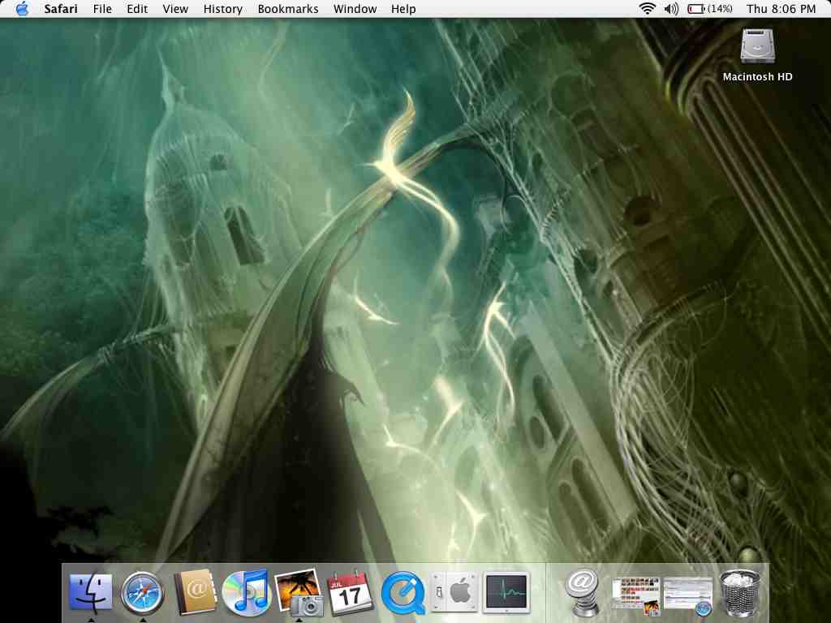Launch Safari compass icon in Dock

(x=142, y=593)
